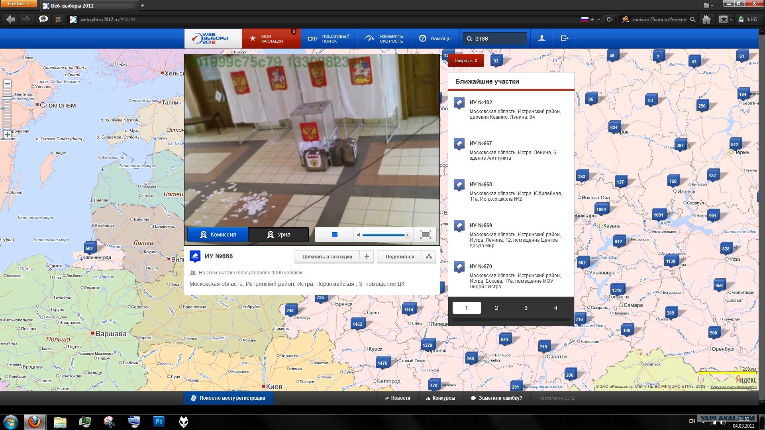
Task: Zoom out the map with minus button
Action: [x=7, y=84]
